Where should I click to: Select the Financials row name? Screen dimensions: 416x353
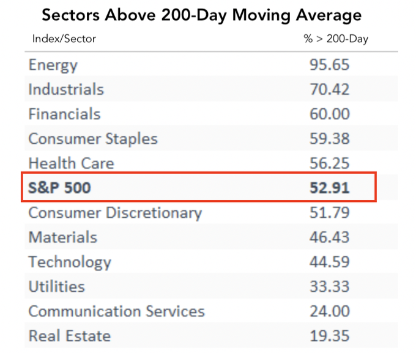pos(64,114)
